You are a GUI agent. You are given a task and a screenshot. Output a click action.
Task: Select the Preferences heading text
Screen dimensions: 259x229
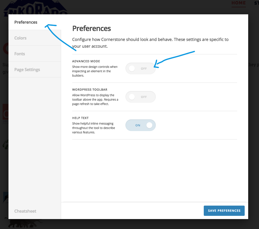click(x=91, y=28)
